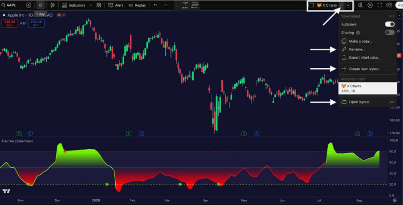This screenshot has height=205, width=403.
Task: Turn off the Autosave switch
Action: click(389, 24)
